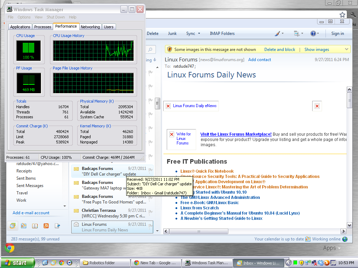
Task: Open the Mail view shortcut icon
Action: point(13,226)
